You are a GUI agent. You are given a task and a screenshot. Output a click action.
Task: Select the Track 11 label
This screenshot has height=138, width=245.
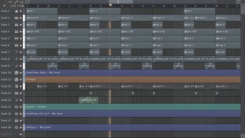pyautogui.click(x=6, y=79)
